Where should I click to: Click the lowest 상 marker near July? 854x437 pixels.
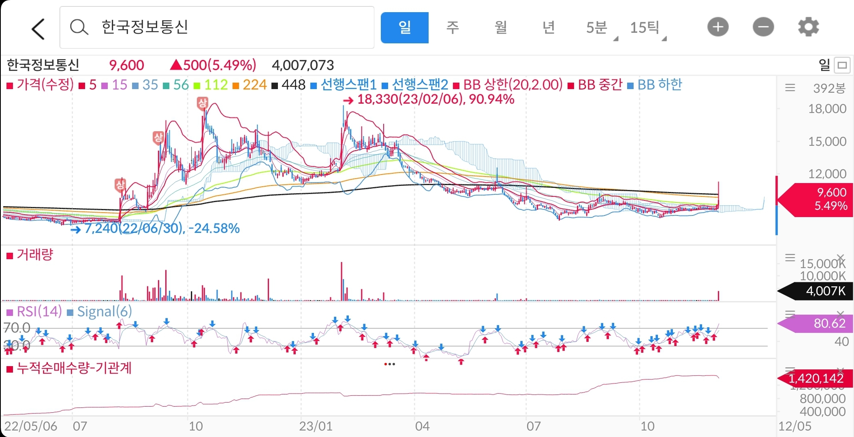pyautogui.click(x=120, y=185)
